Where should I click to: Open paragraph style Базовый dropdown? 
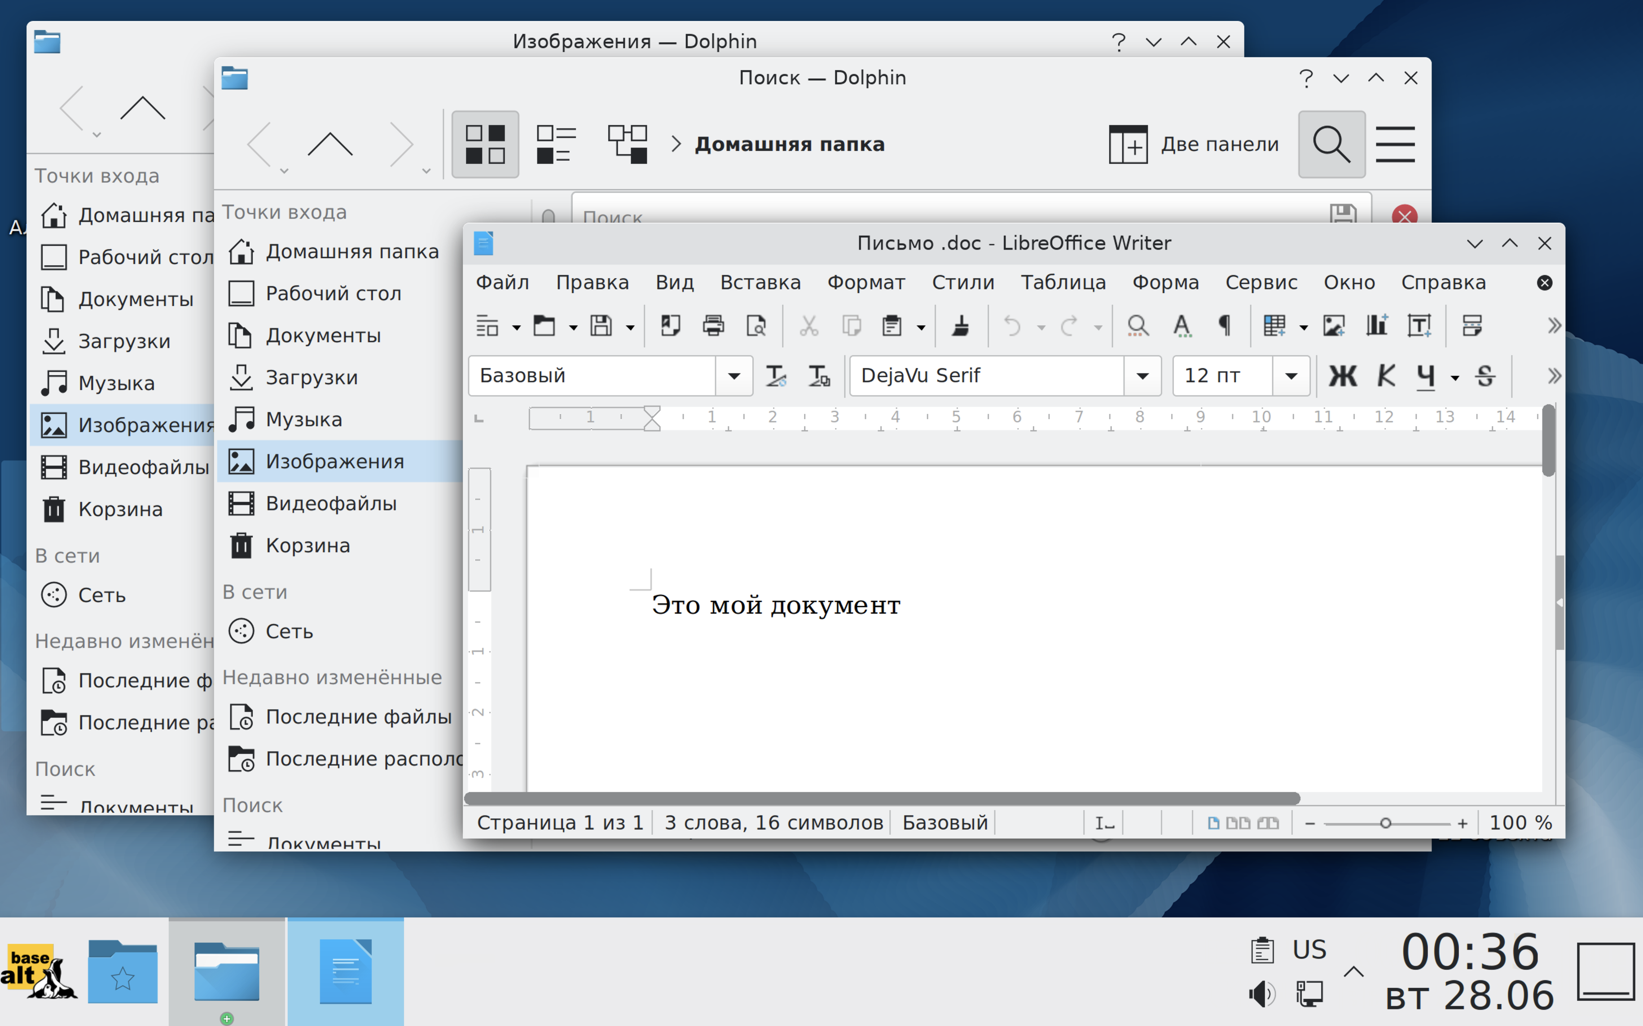(734, 376)
